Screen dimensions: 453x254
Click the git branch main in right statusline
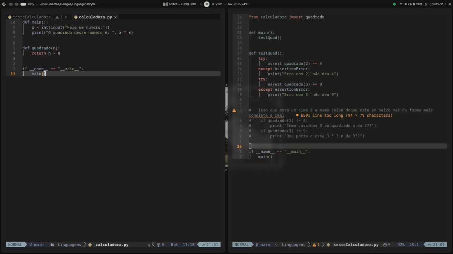[263, 245]
